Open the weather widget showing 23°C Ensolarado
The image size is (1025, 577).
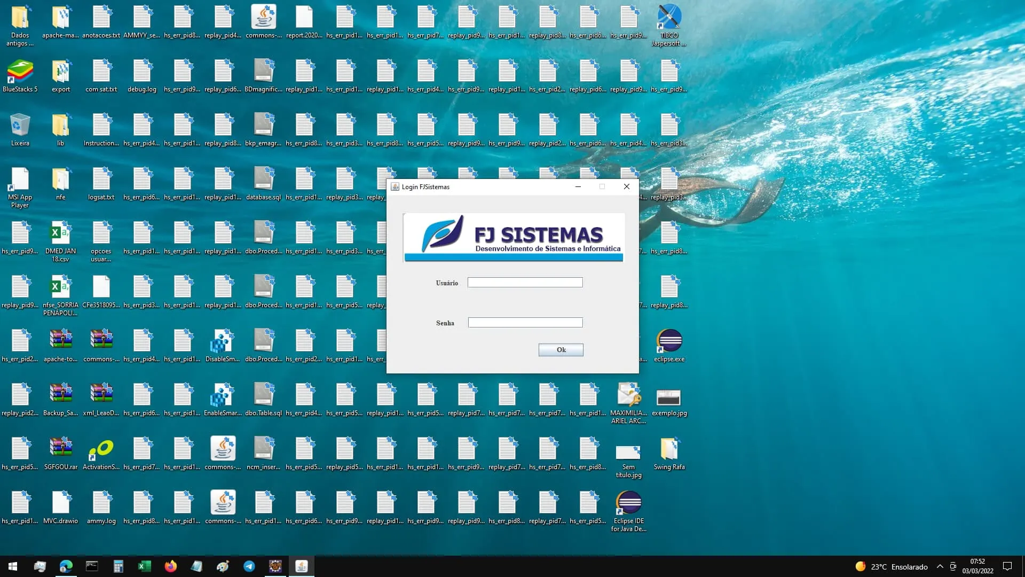point(892,566)
